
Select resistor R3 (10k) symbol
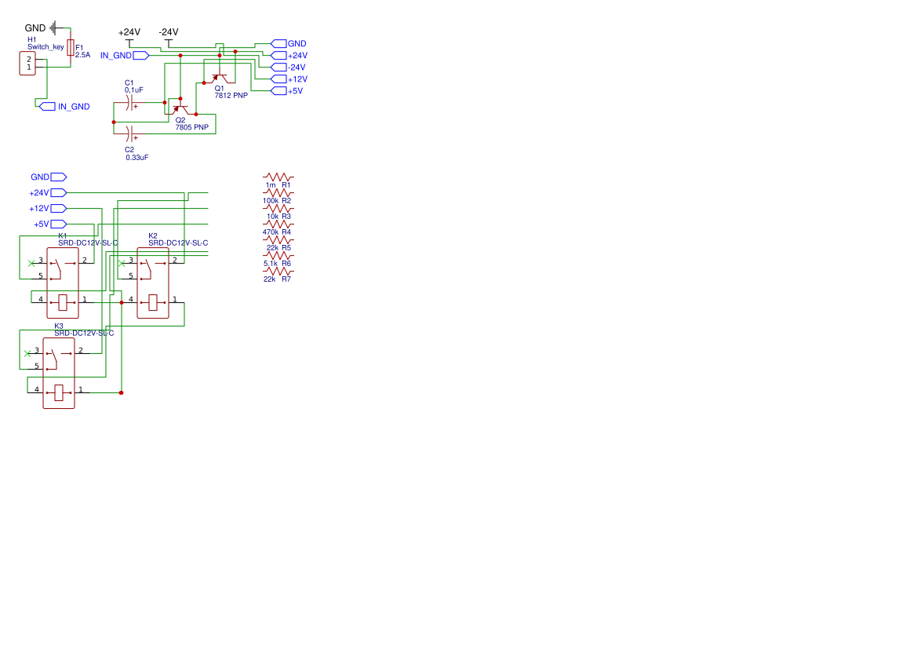pyautogui.click(x=278, y=208)
